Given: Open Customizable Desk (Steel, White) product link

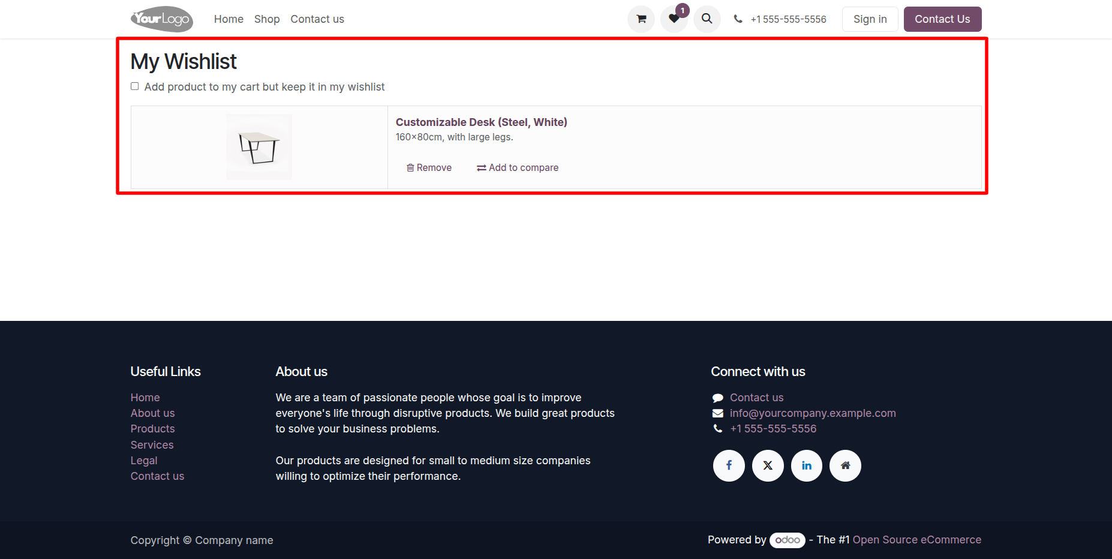Looking at the screenshot, I should point(482,122).
